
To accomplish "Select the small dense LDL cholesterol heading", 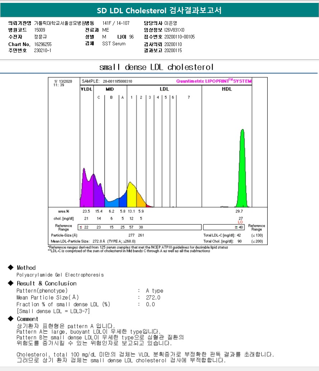I will (156, 67).
